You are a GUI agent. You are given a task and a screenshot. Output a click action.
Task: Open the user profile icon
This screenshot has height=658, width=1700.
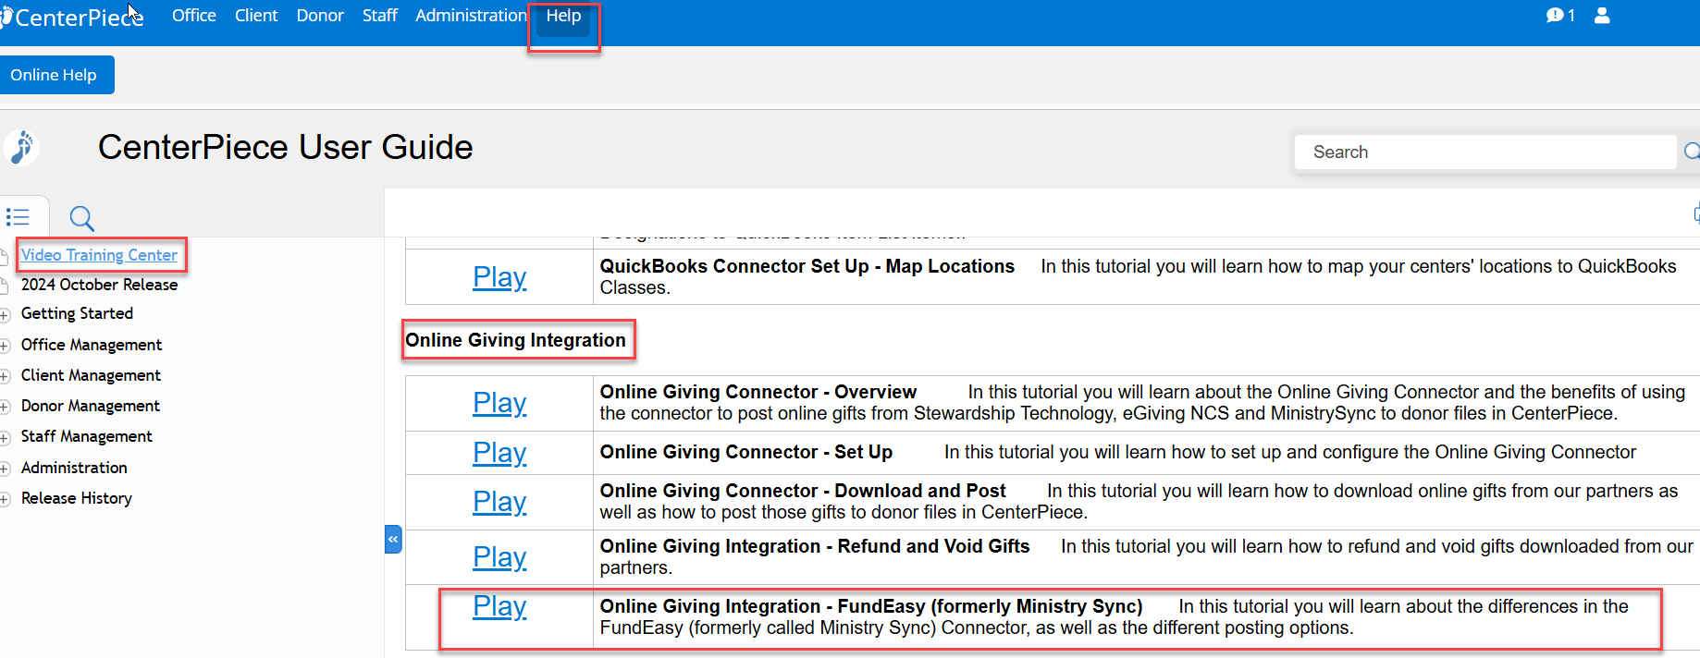click(1602, 16)
